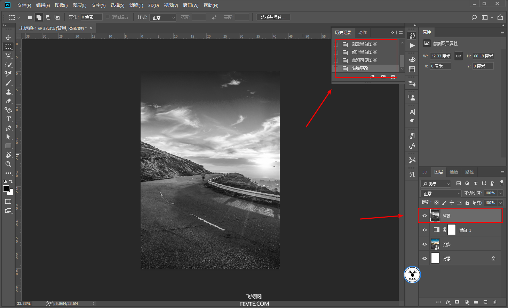Select the Zoom tool
Image resolution: width=508 pixels, height=308 pixels.
coord(8,164)
